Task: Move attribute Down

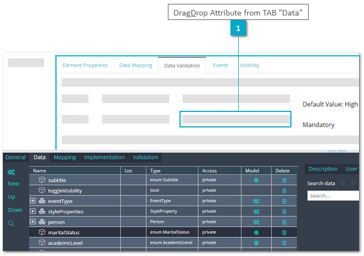Action: coord(15,210)
